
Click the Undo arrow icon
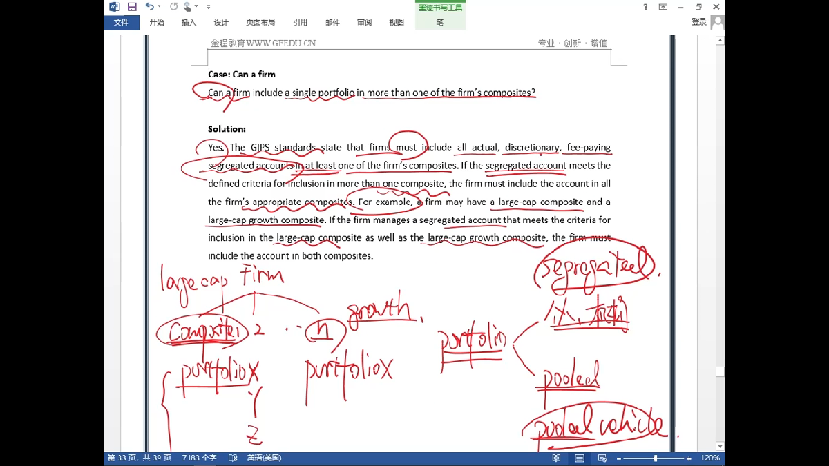tap(149, 7)
